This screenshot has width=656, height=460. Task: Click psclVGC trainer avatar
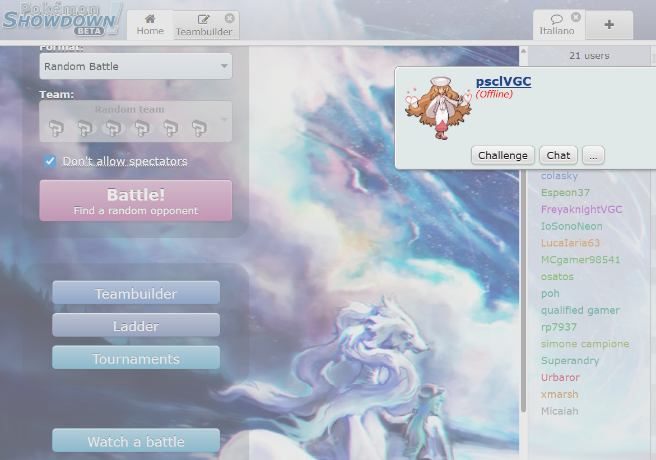pyautogui.click(x=439, y=108)
